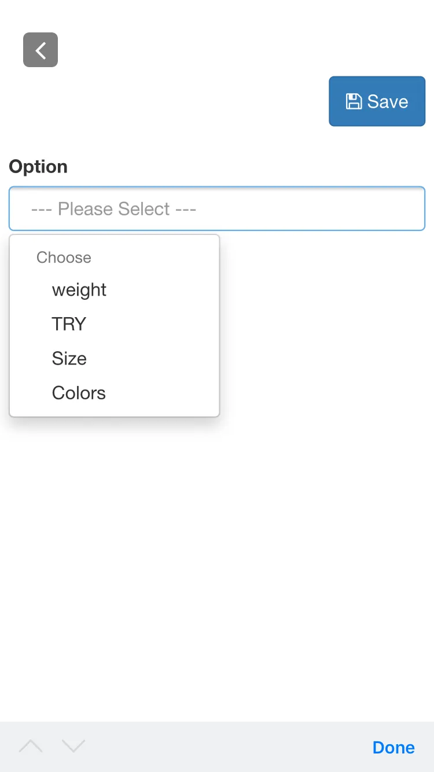The height and width of the screenshot is (772, 434).
Task: Tap the previous field up arrow
Action: point(31,747)
